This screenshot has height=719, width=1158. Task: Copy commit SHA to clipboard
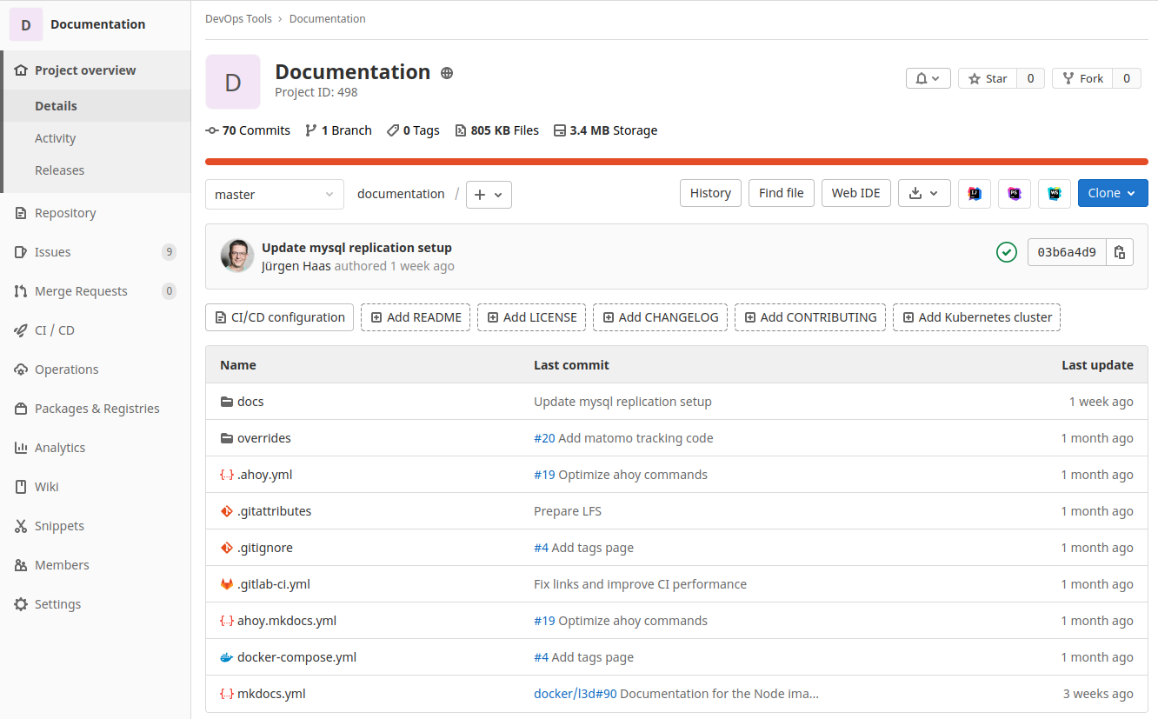pos(1120,252)
